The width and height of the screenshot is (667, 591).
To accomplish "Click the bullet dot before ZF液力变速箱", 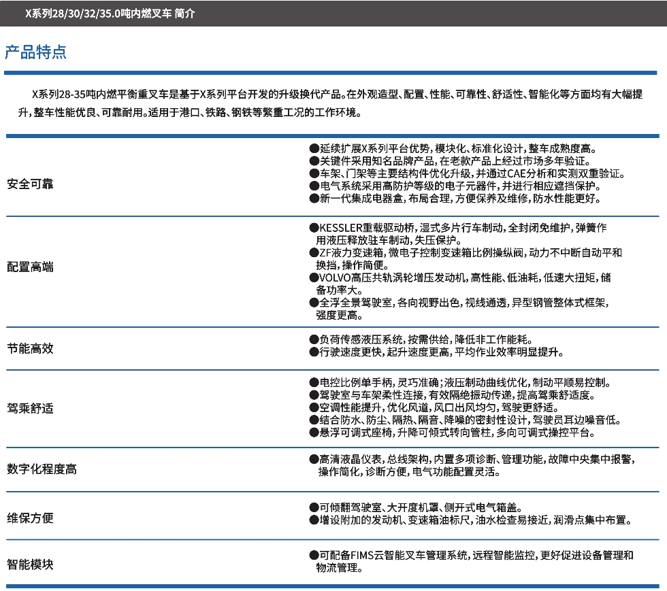I will click(x=314, y=253).
